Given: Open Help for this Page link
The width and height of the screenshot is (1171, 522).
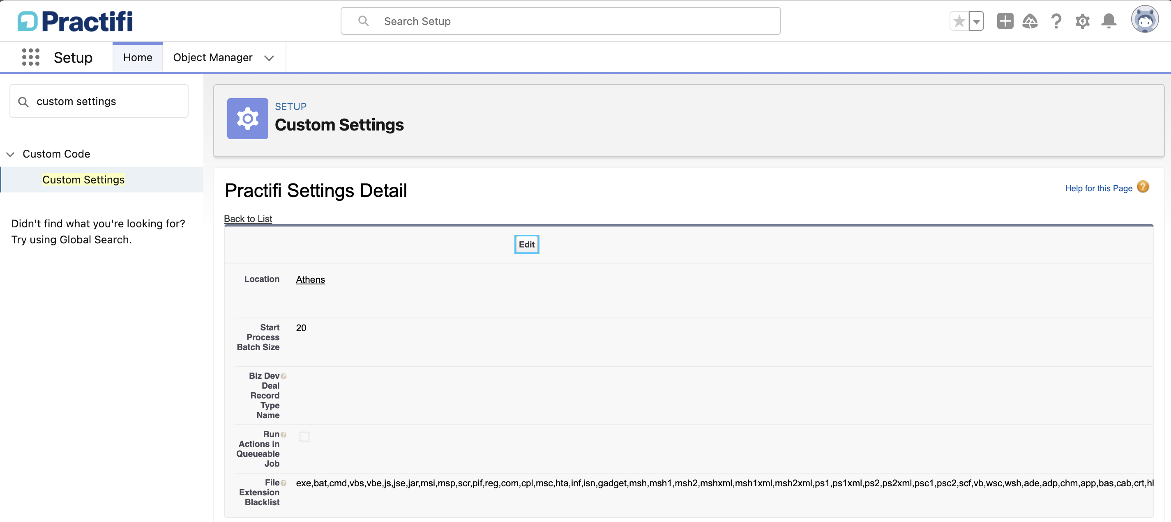Looking at the screenshot, I should pyautogui.click(x=1098, y=188).
